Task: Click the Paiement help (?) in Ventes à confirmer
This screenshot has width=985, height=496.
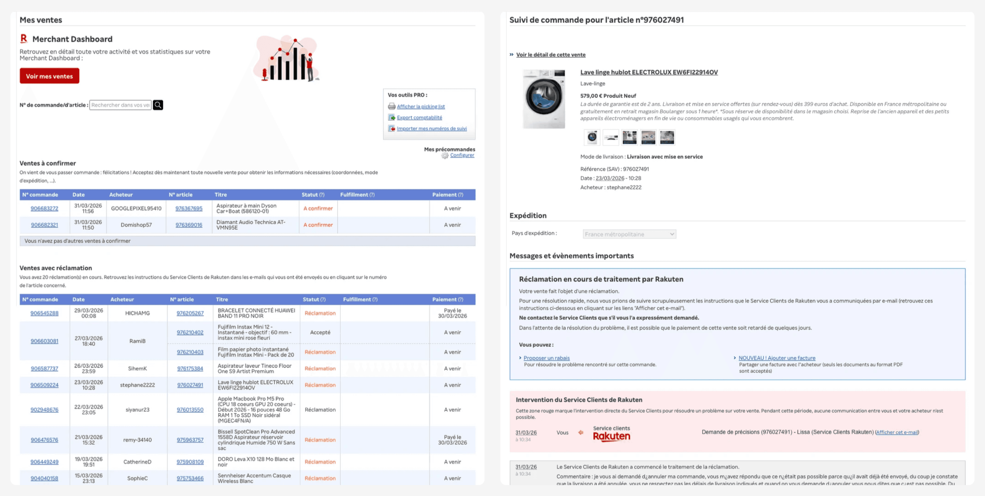Action: 460,194
